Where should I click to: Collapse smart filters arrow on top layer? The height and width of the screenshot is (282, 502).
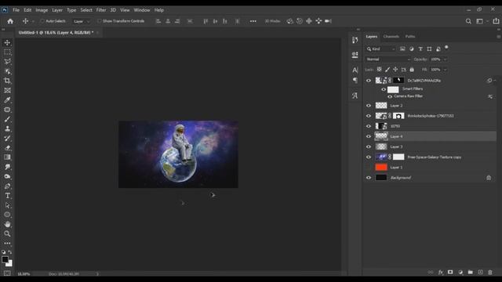[x=495, y=81]
